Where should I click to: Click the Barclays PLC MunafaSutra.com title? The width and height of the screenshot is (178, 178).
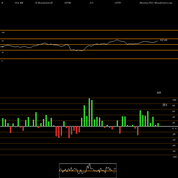point(156,3)
